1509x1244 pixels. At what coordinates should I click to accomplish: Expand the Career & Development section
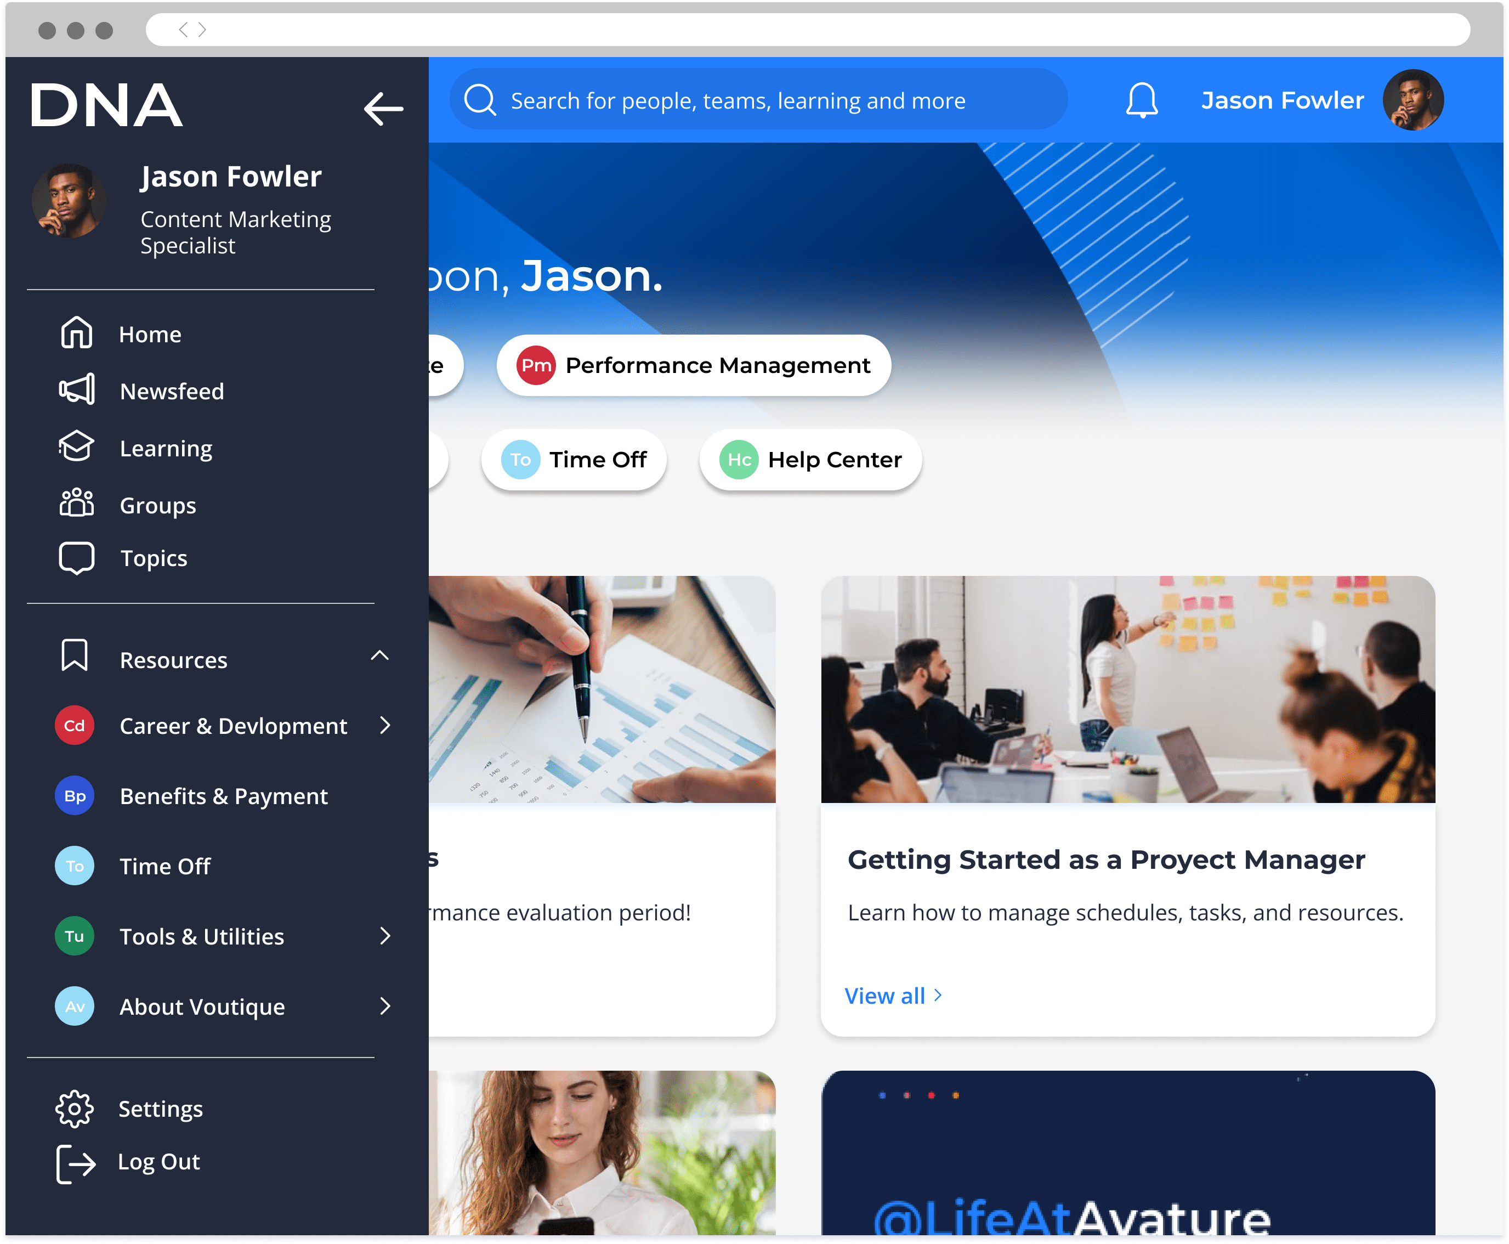point(385,725)
